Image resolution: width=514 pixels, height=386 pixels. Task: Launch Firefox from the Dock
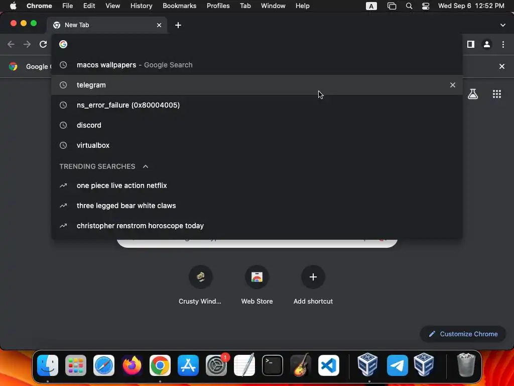132,365
